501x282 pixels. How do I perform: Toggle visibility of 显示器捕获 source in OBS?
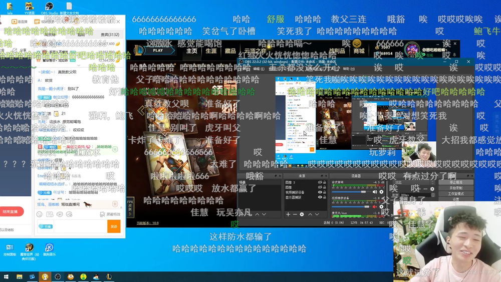(x=320, y=197)
